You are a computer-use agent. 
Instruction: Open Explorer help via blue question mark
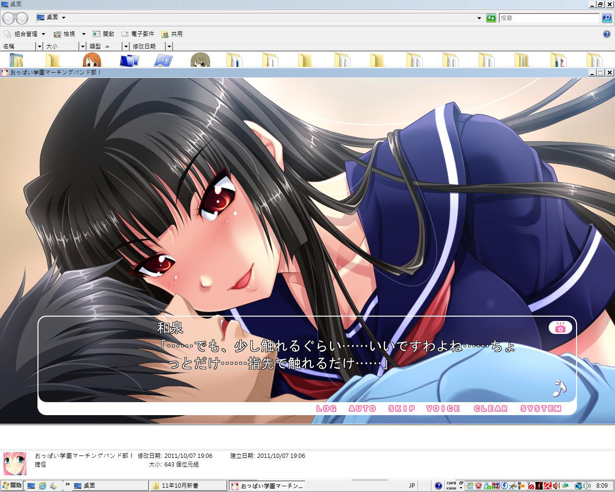pyautogui.click(x=607, y=34)
